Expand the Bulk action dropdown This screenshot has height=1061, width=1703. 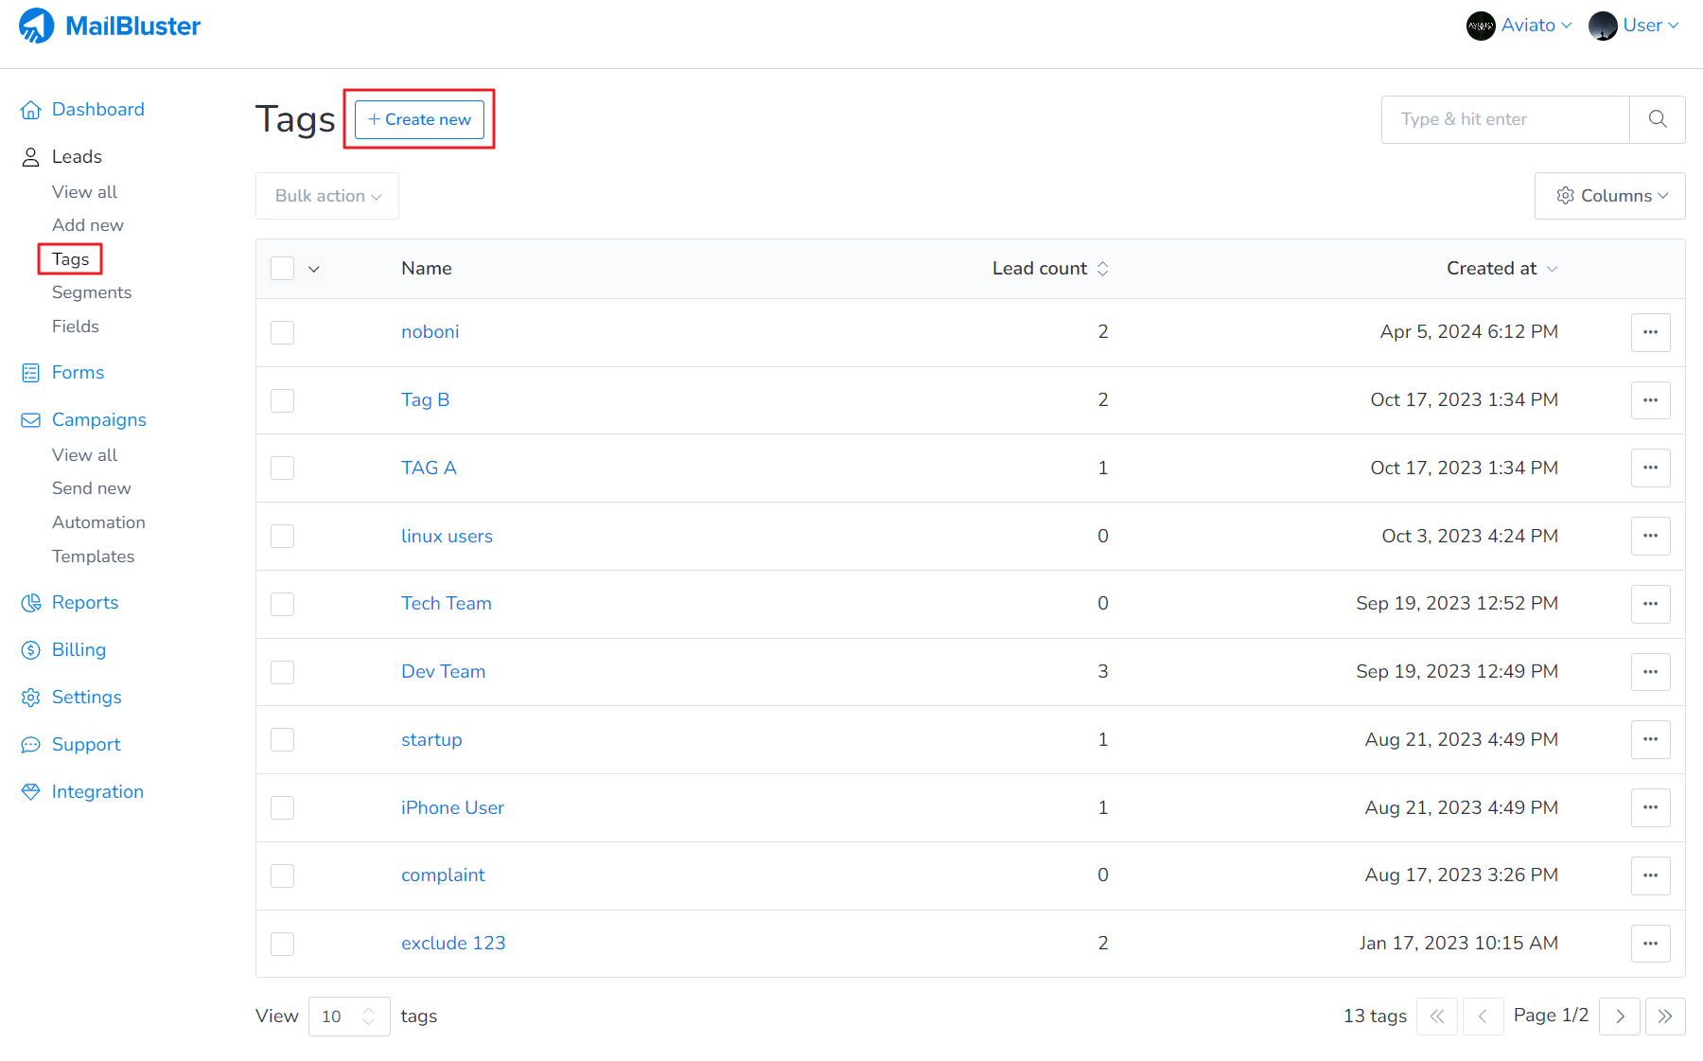(327, 196)
